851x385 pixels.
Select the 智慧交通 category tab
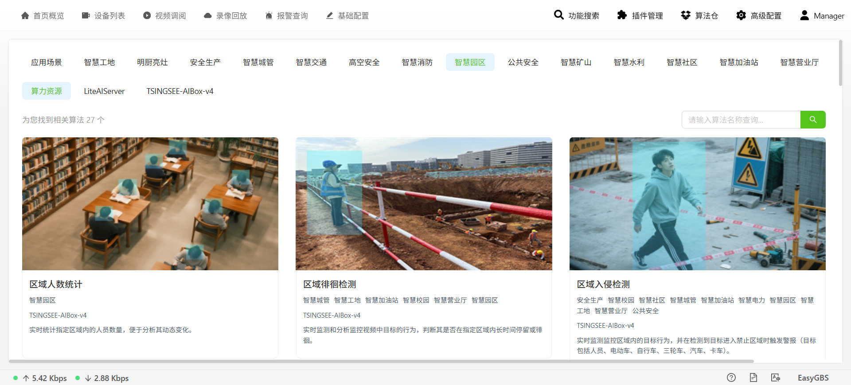pos(311,62)
